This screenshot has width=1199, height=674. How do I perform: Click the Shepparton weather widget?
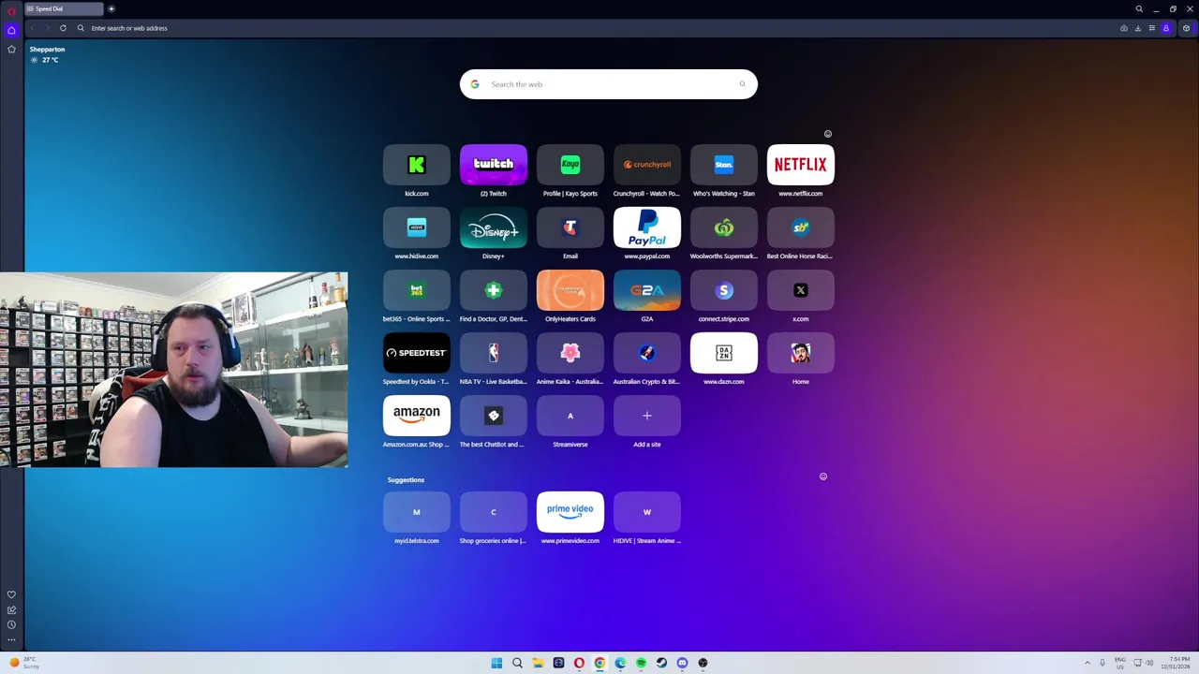pos(47,54)
